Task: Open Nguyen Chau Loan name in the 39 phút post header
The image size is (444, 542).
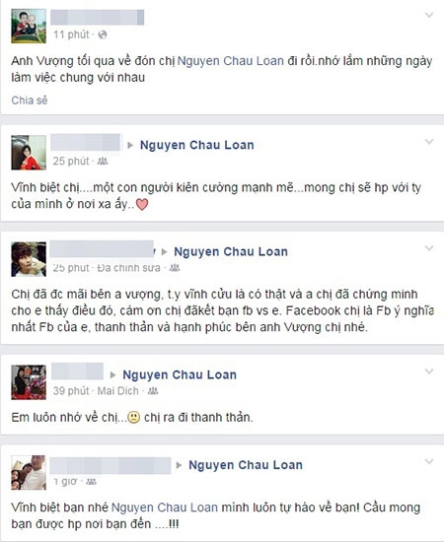Action: pos(180,374)
